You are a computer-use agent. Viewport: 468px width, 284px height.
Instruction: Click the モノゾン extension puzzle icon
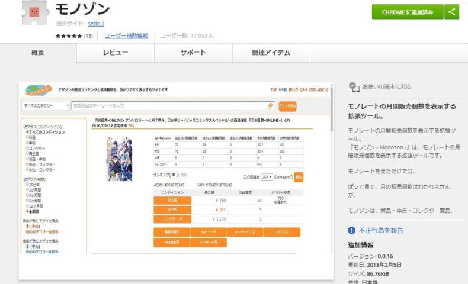click(x=34, y=13)
